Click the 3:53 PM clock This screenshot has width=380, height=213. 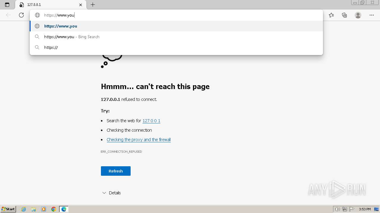(365, 209)
